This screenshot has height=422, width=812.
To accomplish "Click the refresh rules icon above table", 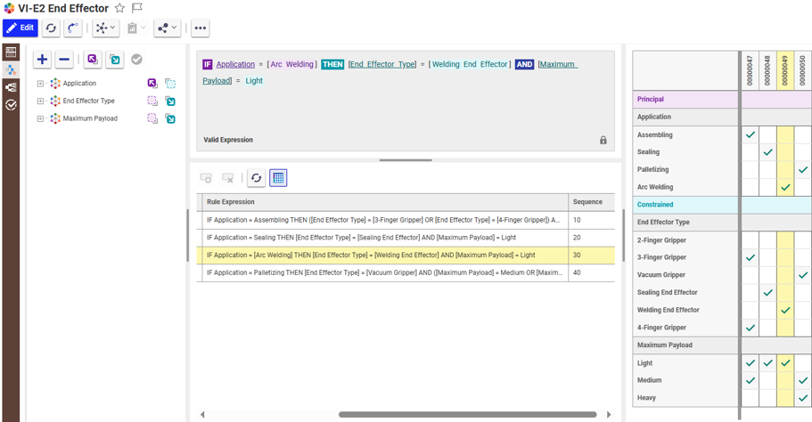I will pyautogui.click(x=257, y=178).
